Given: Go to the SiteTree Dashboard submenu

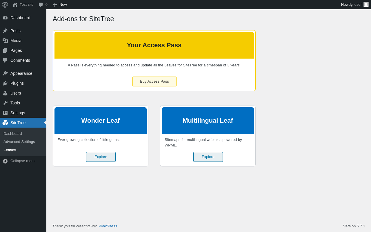Looking at the screenshot, I should point(13,134).
